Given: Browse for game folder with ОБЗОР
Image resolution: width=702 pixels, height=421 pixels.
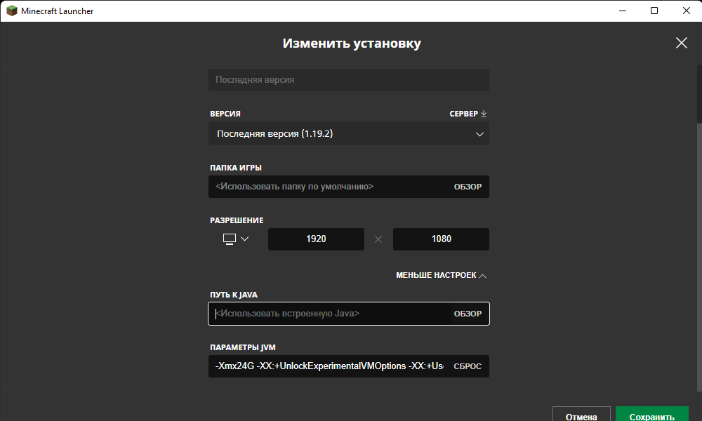Looking at the screenshot, I should tap(468, 187).
